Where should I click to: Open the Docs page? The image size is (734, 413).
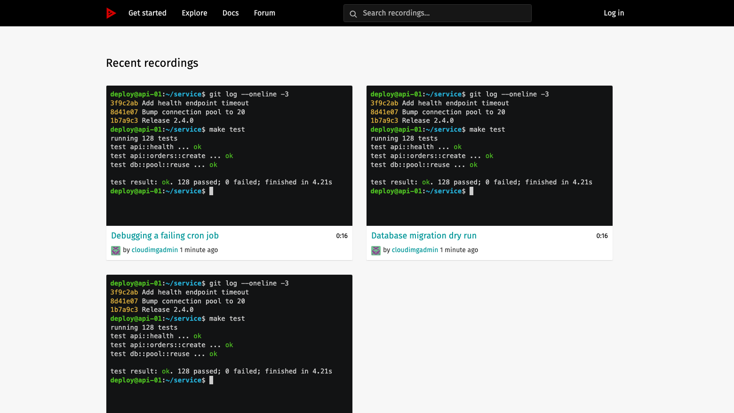(x=231, y=13)
